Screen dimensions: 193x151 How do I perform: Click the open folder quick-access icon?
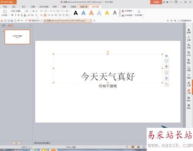coord(2,21)
